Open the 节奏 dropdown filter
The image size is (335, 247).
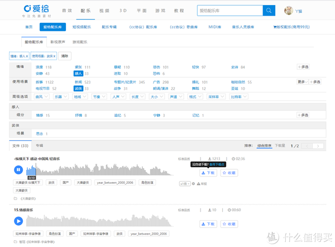pos(98,97)
